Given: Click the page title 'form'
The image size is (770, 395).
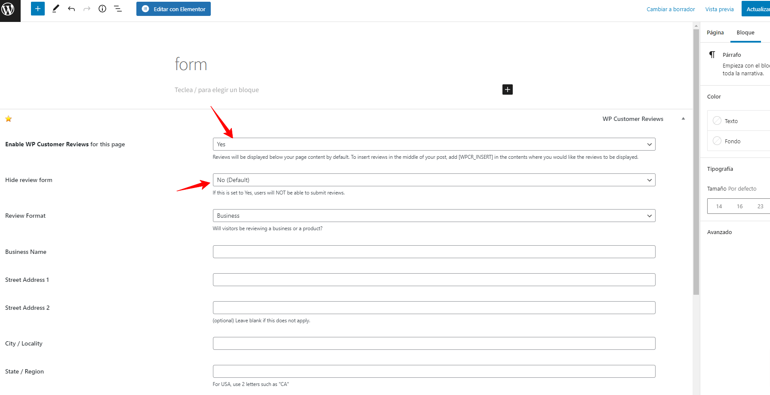Looking at the screenshot, I should click(x=191, y=65).
